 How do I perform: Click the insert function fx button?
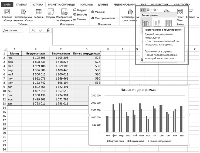click(x=48, y=30)
